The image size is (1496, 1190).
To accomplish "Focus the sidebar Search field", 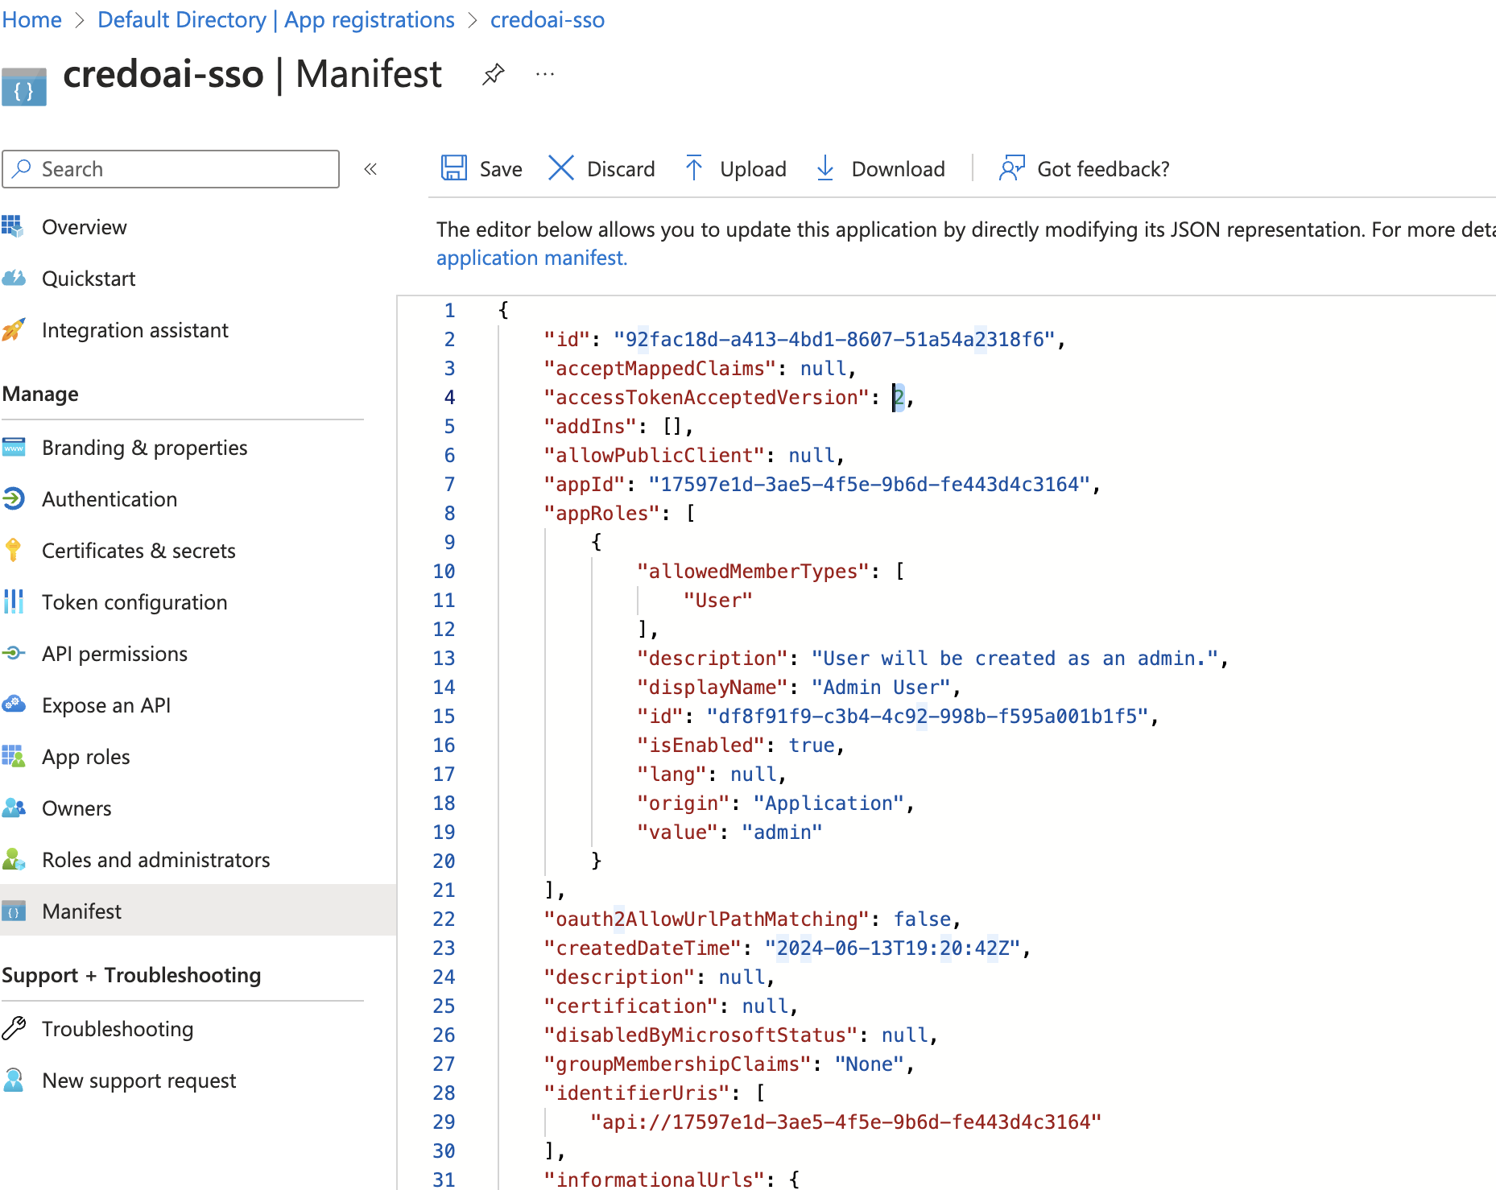I will [x=171, y=169].
